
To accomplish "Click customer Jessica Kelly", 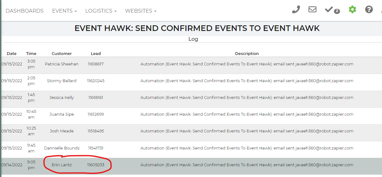I will pyautogui.click(x=62, y=97).
